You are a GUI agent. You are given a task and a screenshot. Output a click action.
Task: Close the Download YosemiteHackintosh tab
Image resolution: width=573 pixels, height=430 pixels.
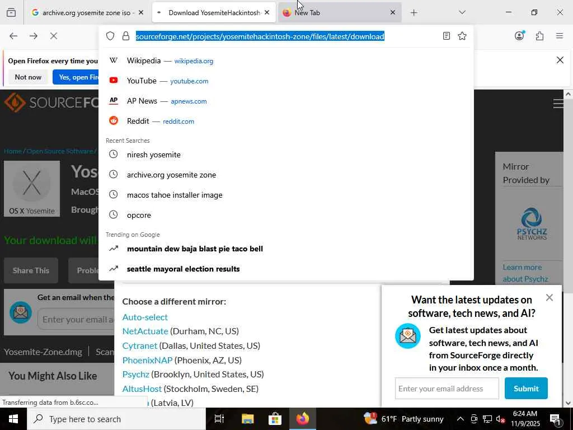(267, 12)
